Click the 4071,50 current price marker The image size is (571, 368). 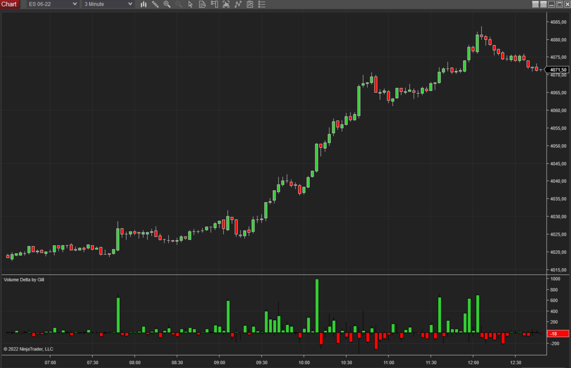pos(557,69)
